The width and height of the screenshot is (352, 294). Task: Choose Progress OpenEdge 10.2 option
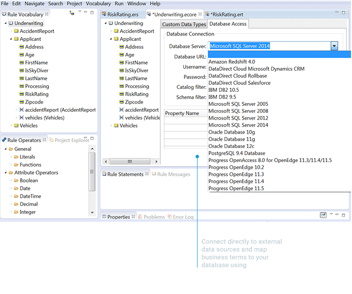[x=236, y=168]
